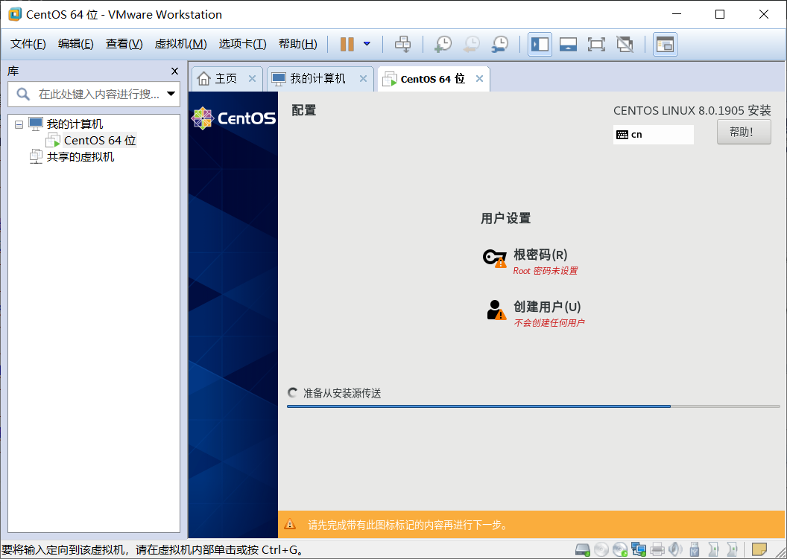Pause the virtual machine with the pause icon
The width and height of the screenshot is (787, 559).
[347, 44]
